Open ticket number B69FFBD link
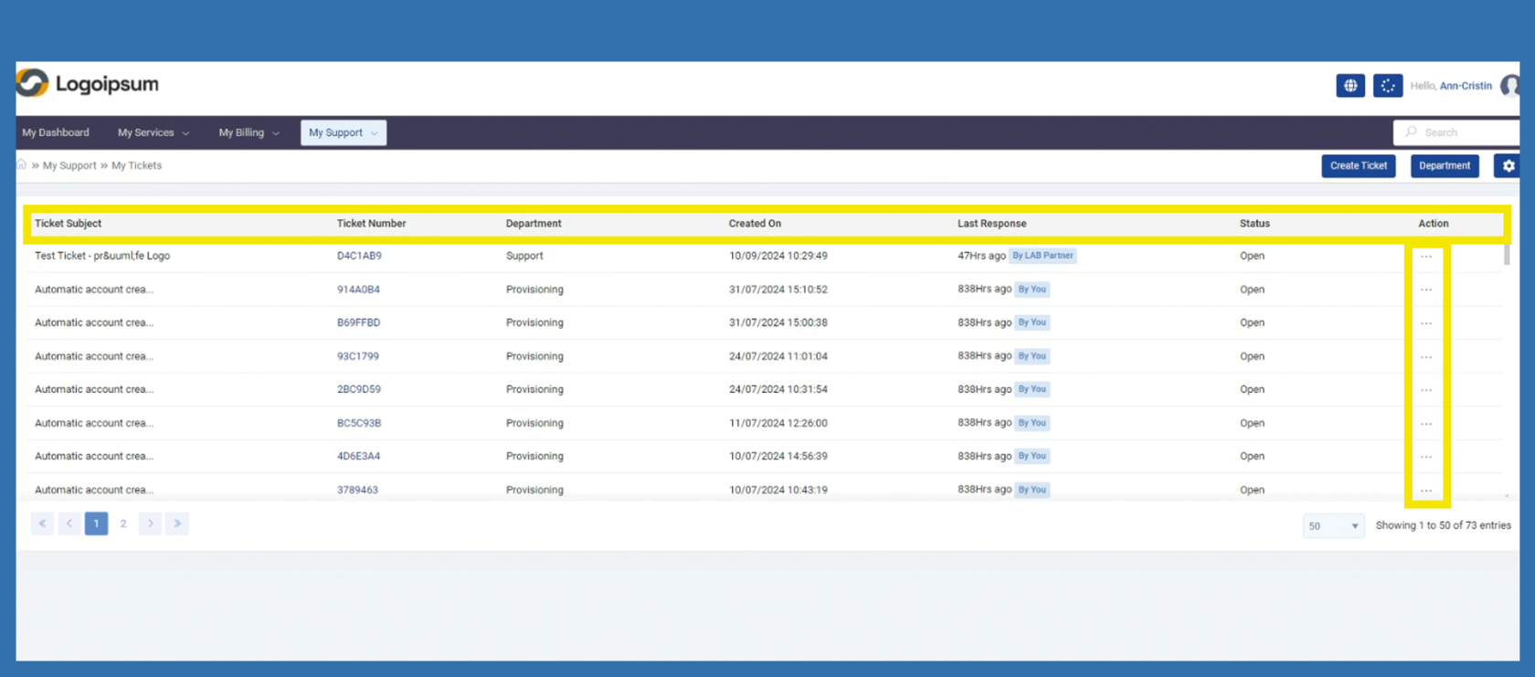The width and height of the screenshot is (1535, 677). point(358,323)
